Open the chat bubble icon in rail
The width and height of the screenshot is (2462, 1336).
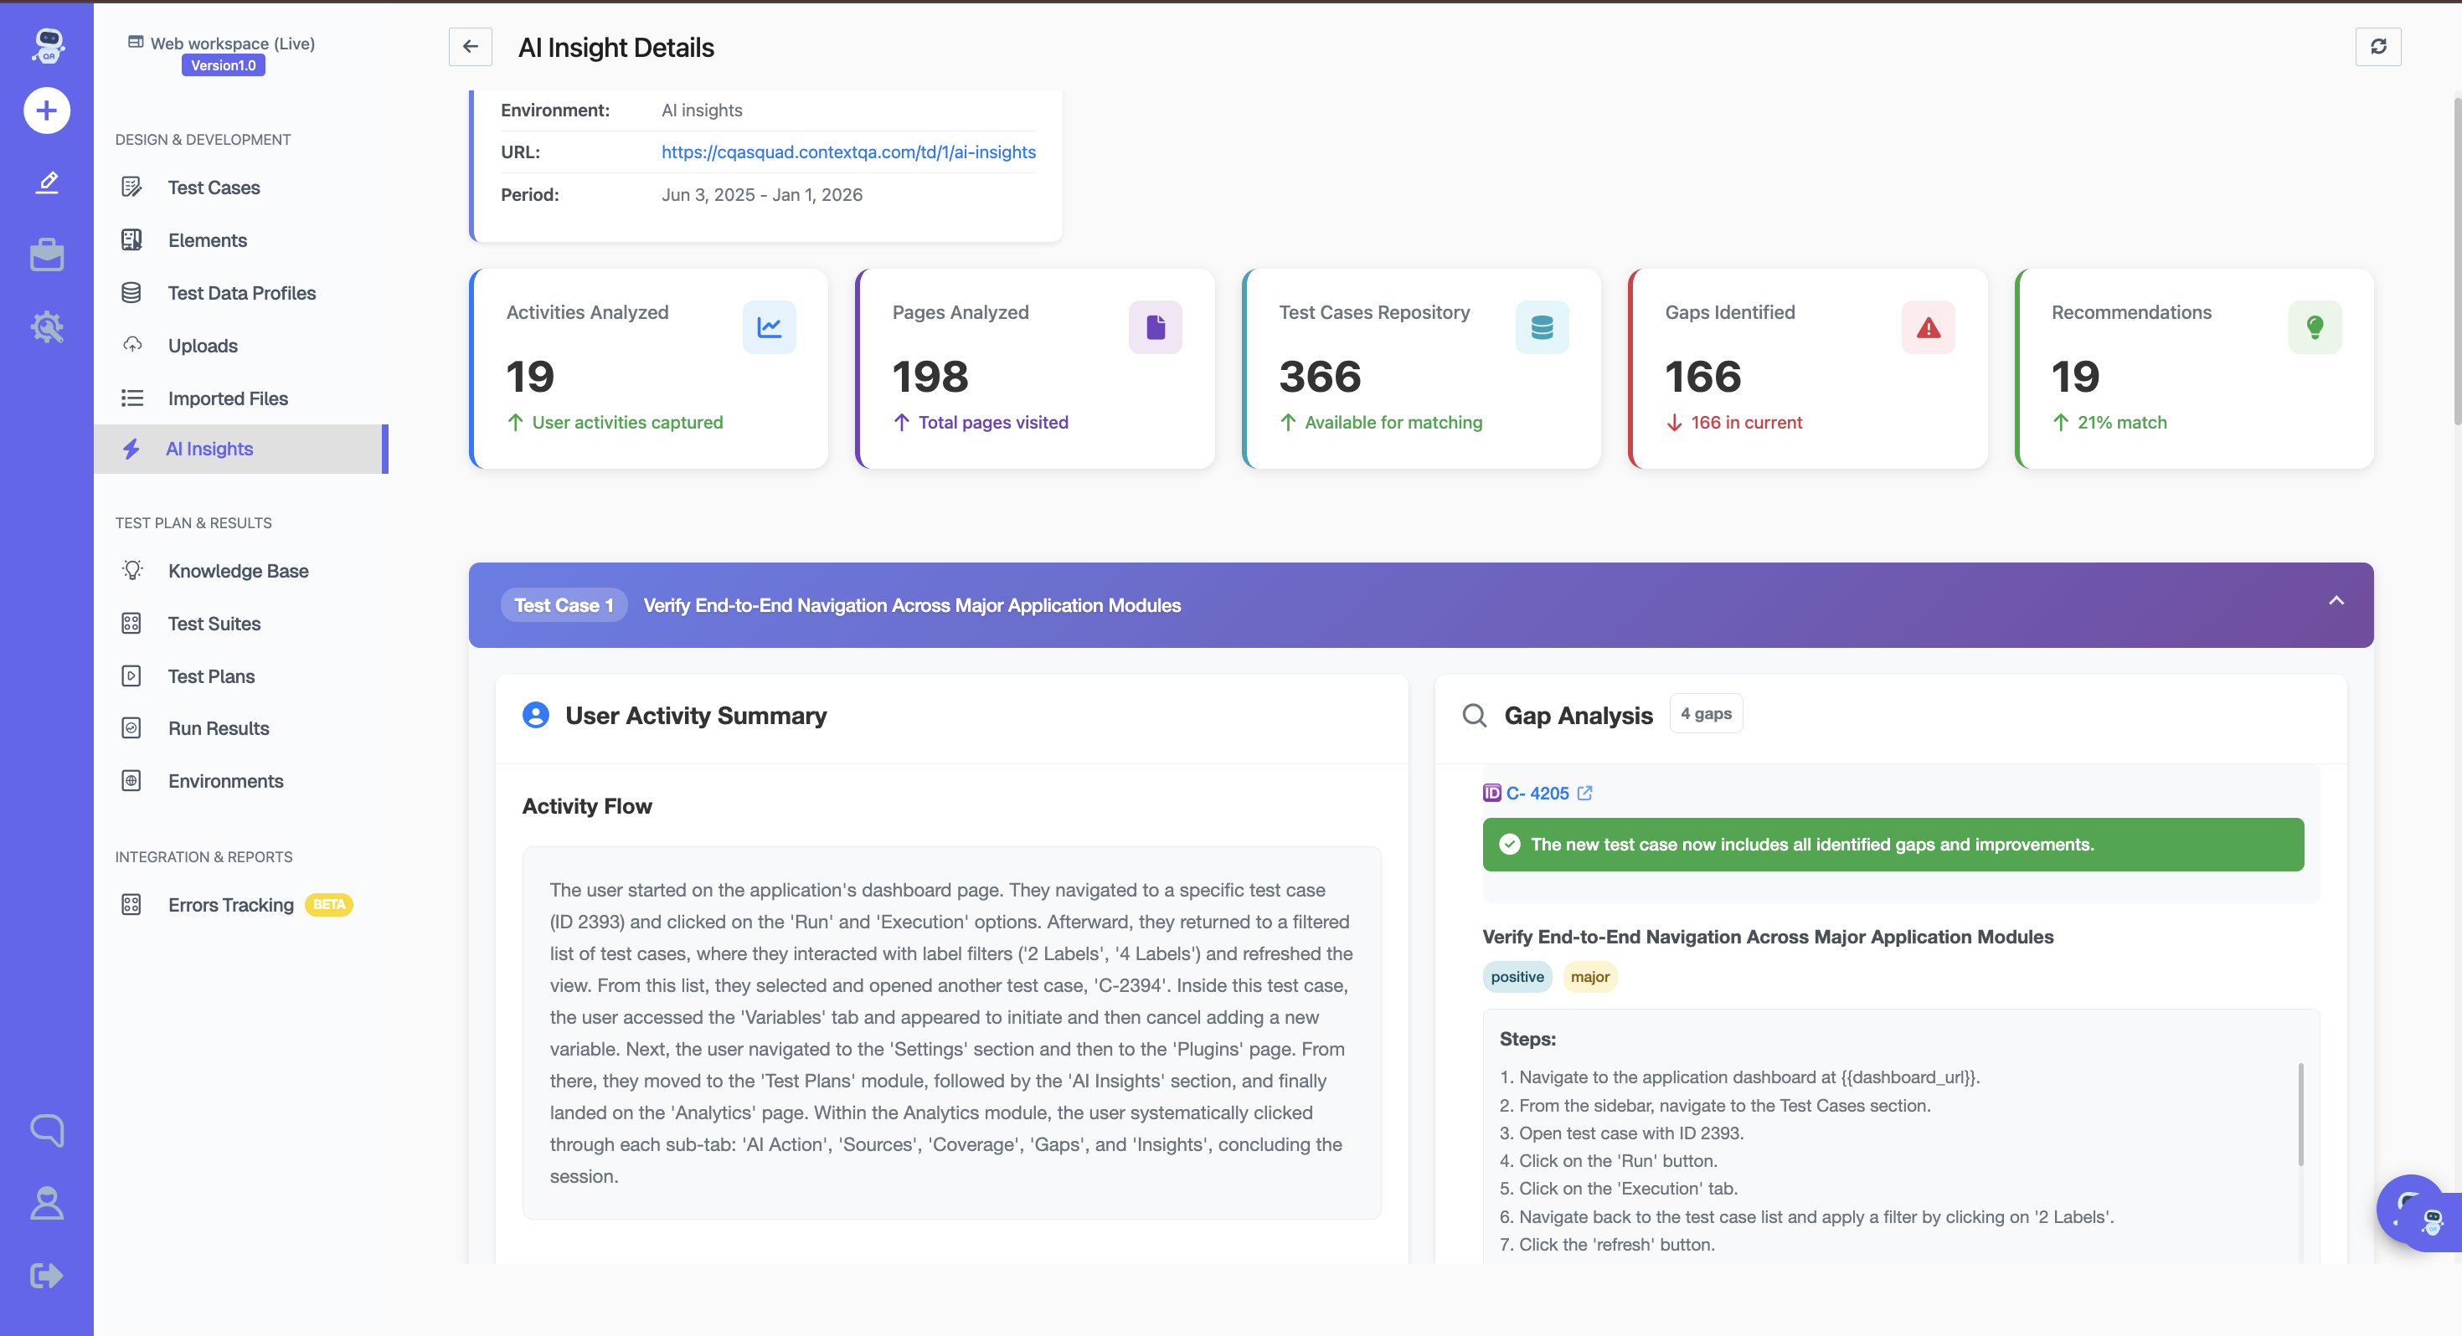[47, 1129]
